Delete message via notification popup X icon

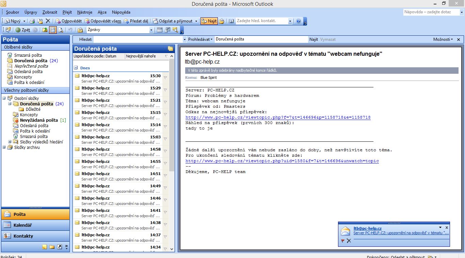coord(349,241)
